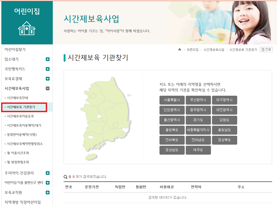Select the 제주도 region button

198,150
